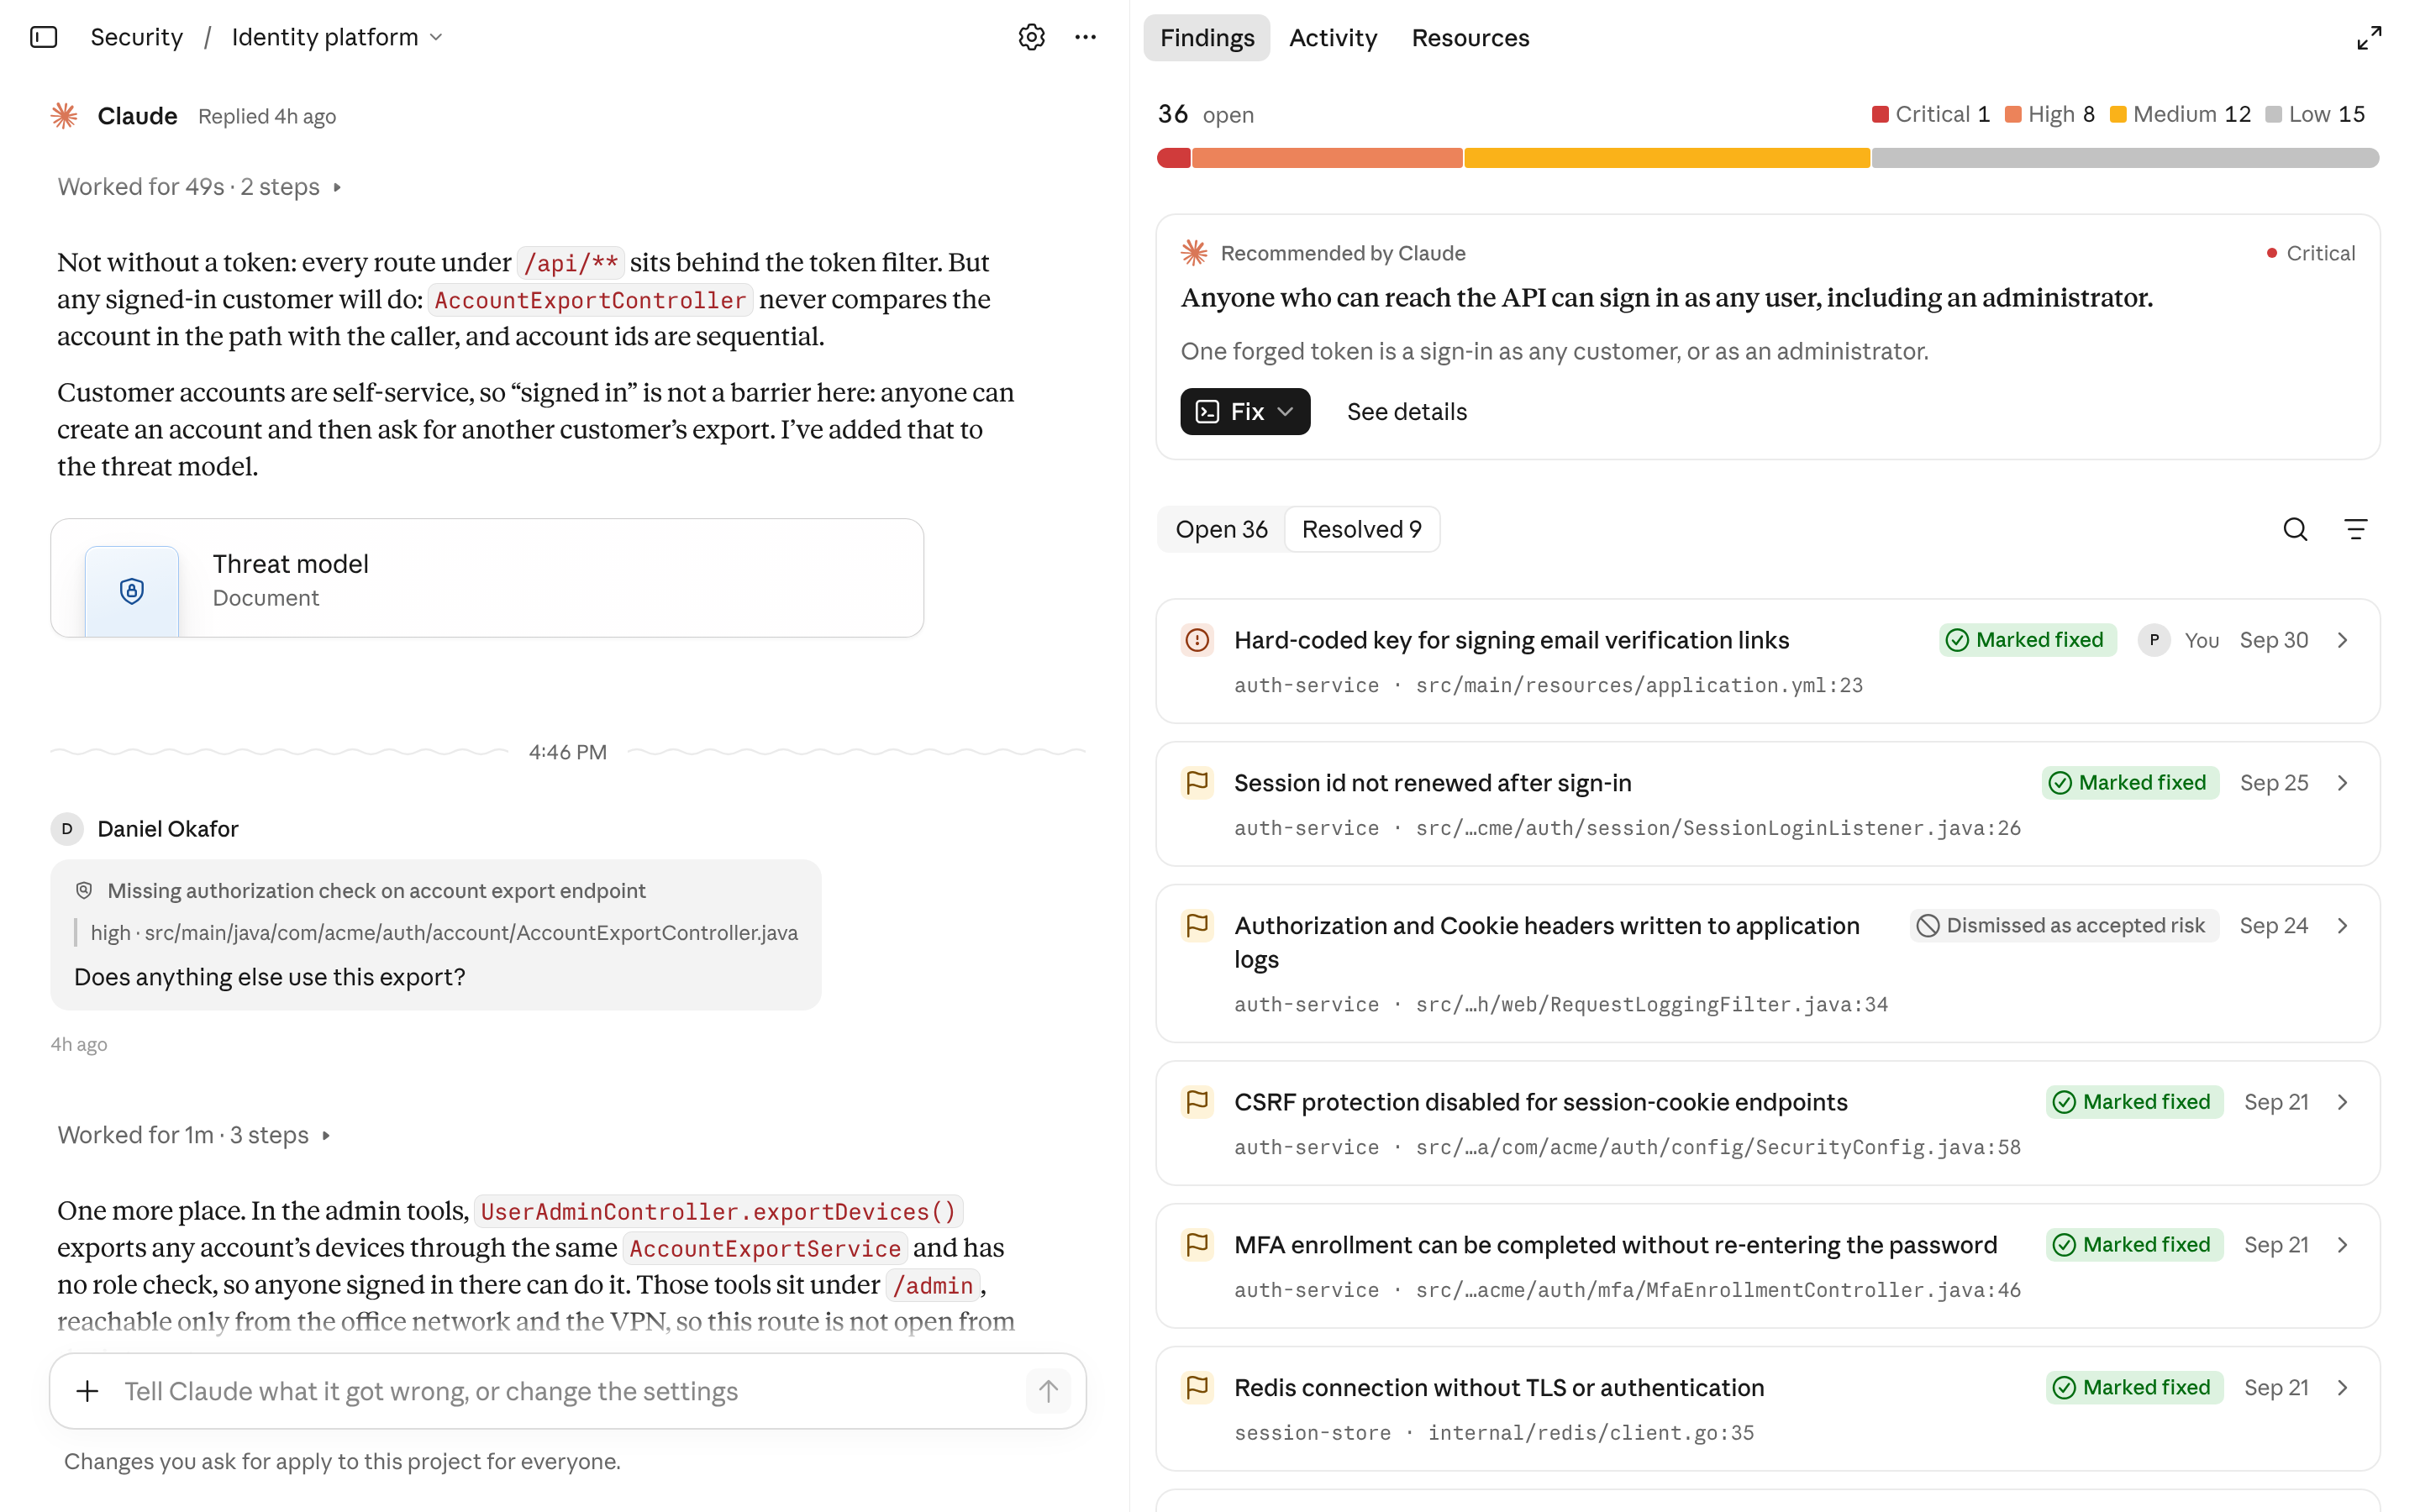Click the Marked fixed badge on Session id finding
Viewport: 2420px width, 1512px height.
coord(2130,783)
